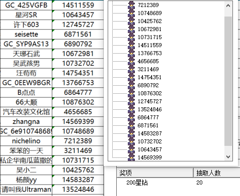Click the 抽取人数 column header

tap(217, 173)
